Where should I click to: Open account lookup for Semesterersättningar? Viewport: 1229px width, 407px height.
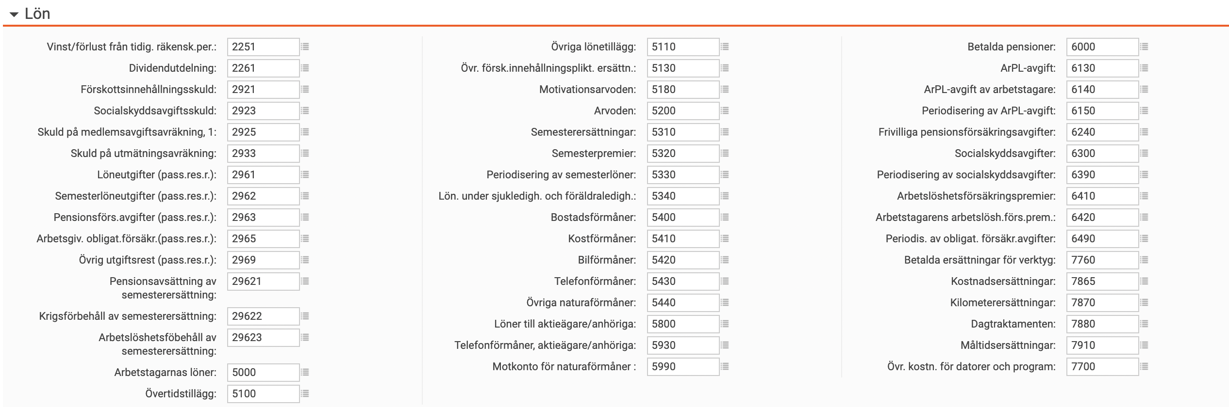725,131
